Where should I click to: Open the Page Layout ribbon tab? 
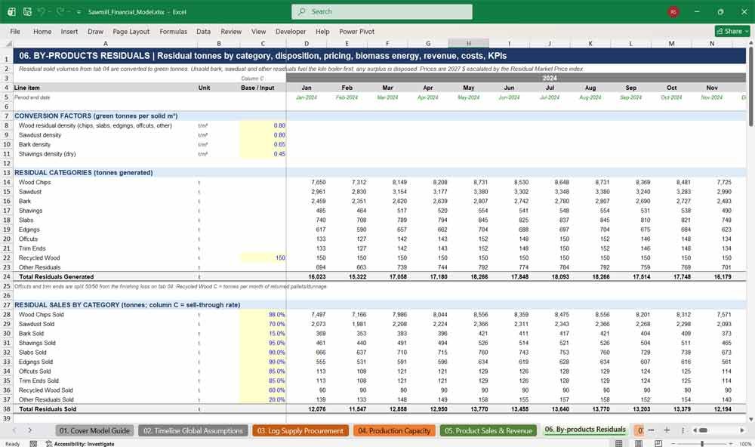click(x=131, y=31)
